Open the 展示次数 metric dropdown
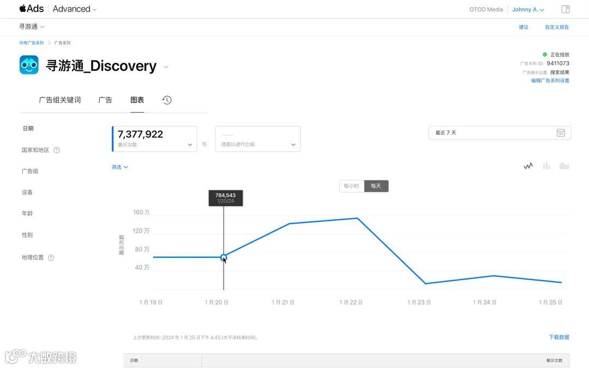 pyautogui.click(x=154, y=139)
